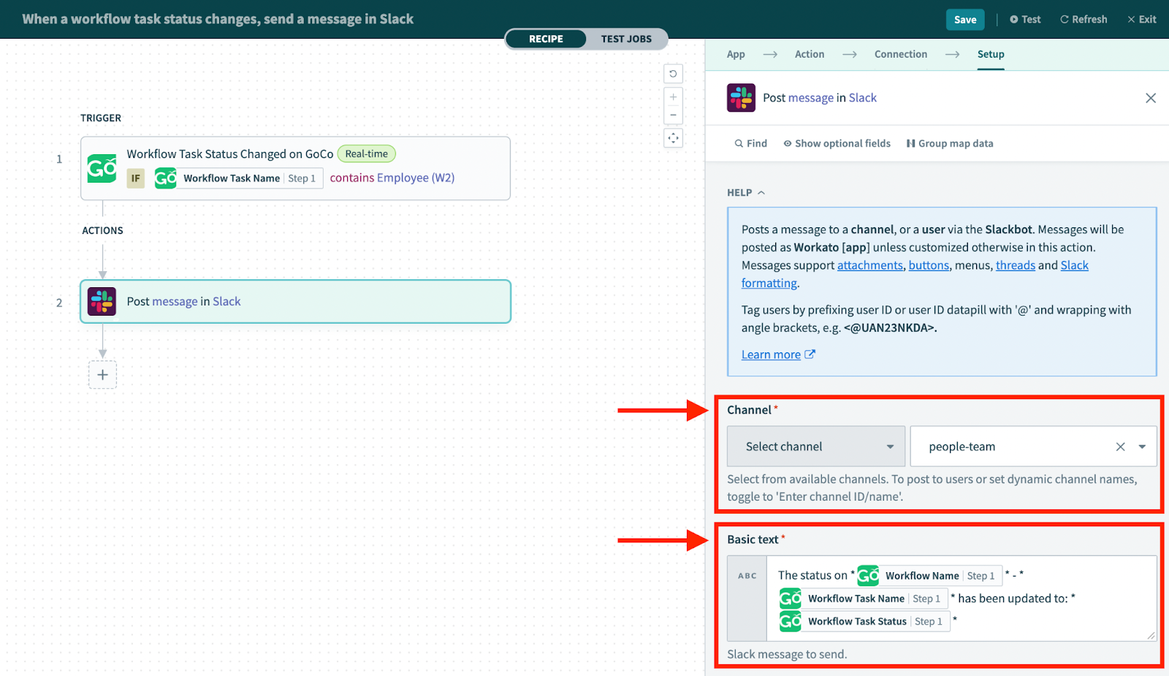The height and width of the screenshot is (676, 1169).
Task: Select the Post message in Slack step
Action: (295, 301)
